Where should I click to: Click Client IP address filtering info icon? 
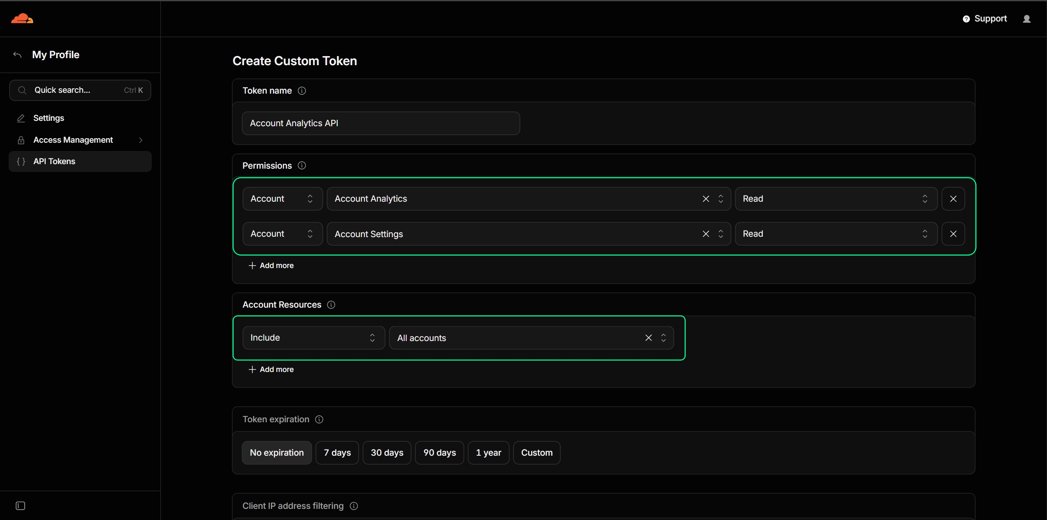[354, 506]
